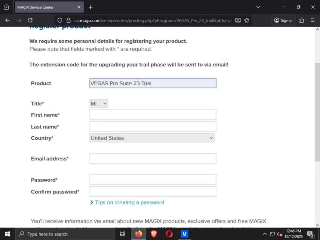Open the extensions puzzle icon
Viewport: 320px width, 240px height.
pos(302,20)
